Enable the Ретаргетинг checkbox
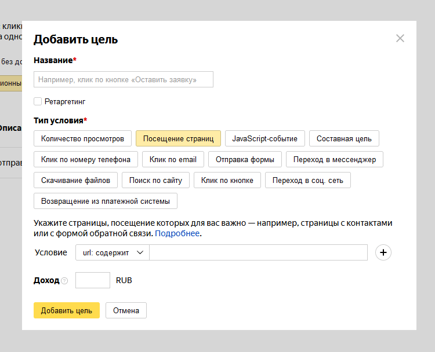The height and width of the screenshot is (352, 435). click(38, 101)
